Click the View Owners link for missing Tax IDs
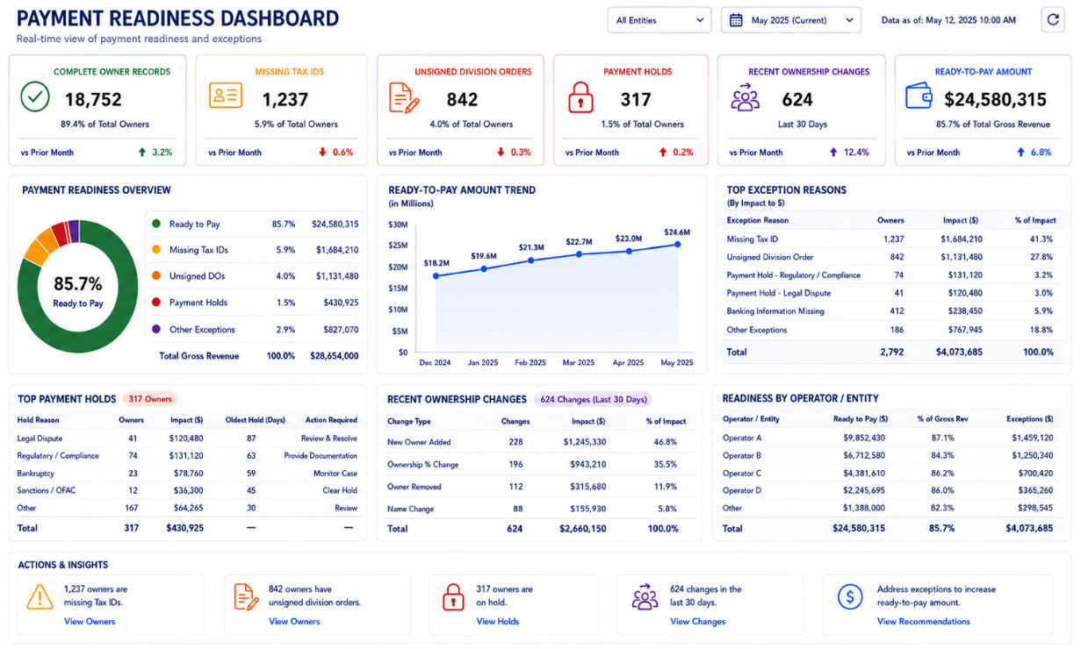 click(90, 622)
